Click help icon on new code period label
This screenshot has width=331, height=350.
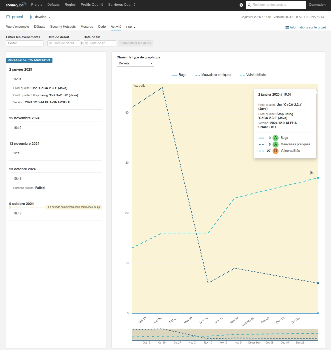click(x=98, y=207)
